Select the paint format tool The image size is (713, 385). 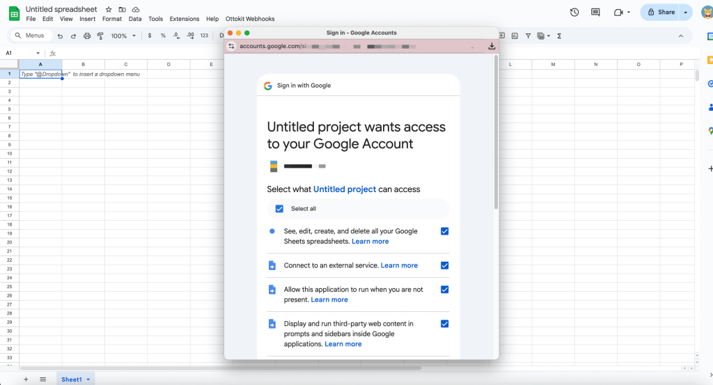point(100,36)
